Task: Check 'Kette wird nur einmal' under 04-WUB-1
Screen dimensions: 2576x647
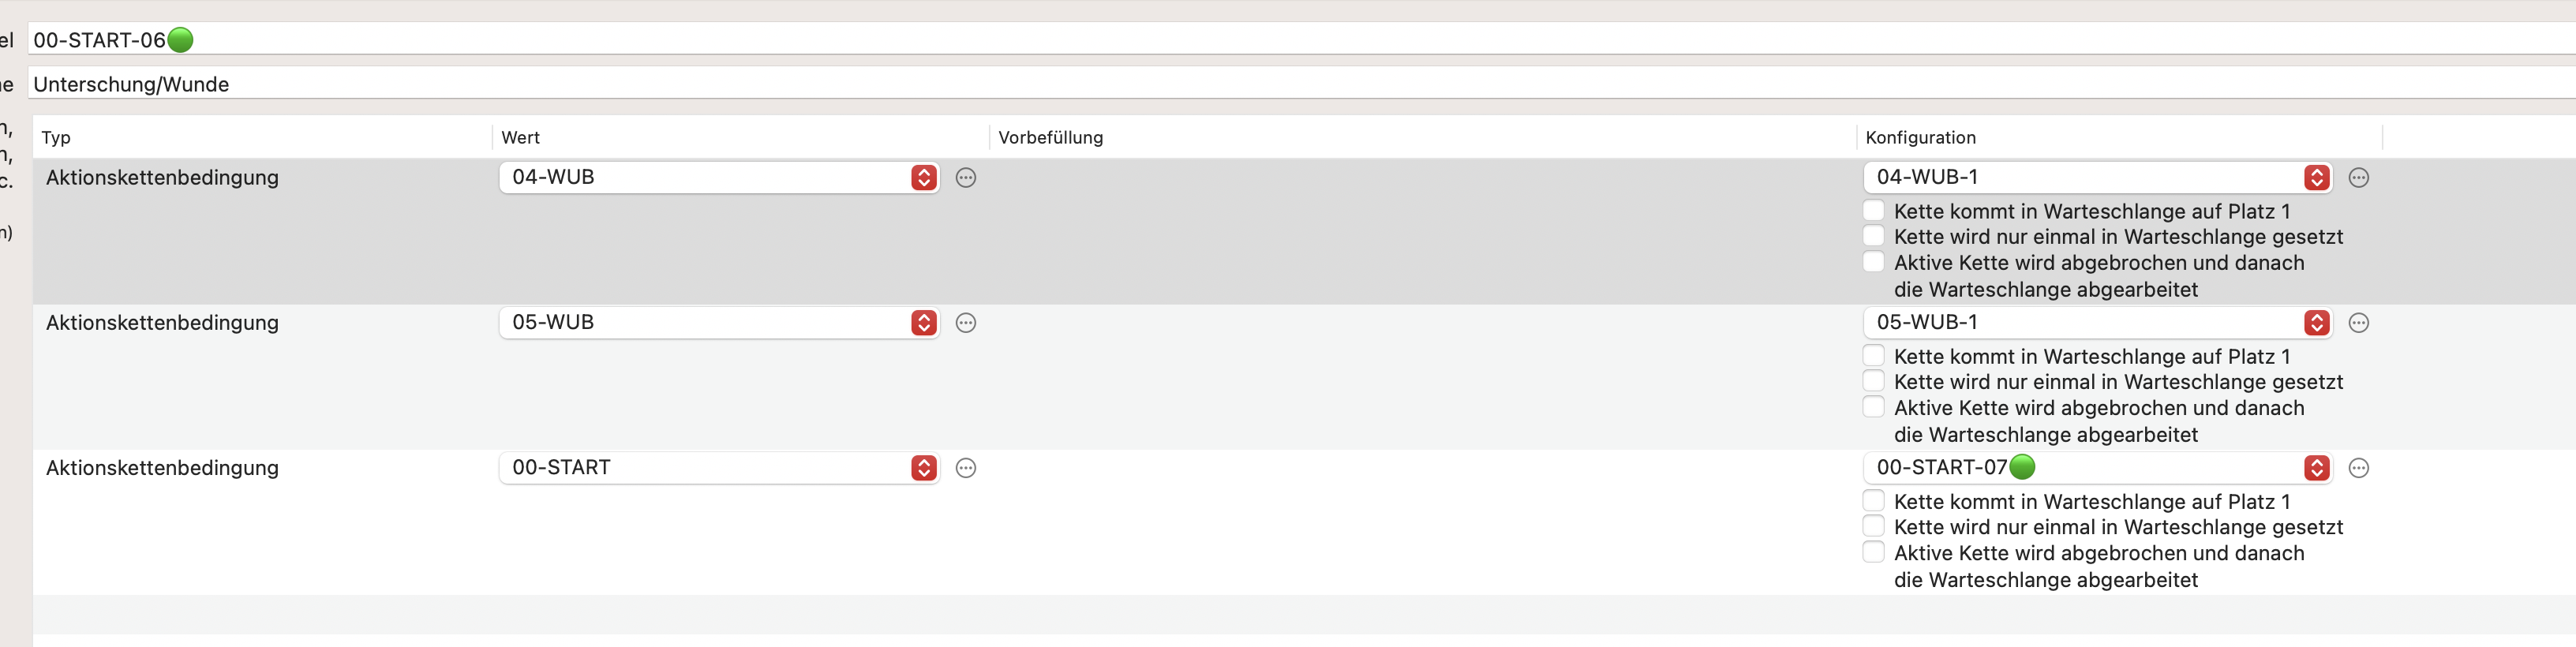Action: coord(1874,236)
